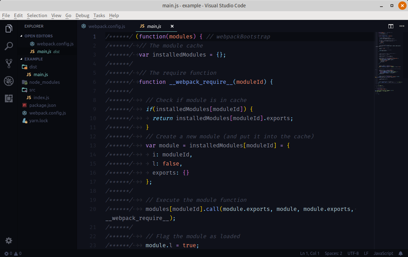Select the main.js editor tab

pyautogui.click(x=154, y=26)
